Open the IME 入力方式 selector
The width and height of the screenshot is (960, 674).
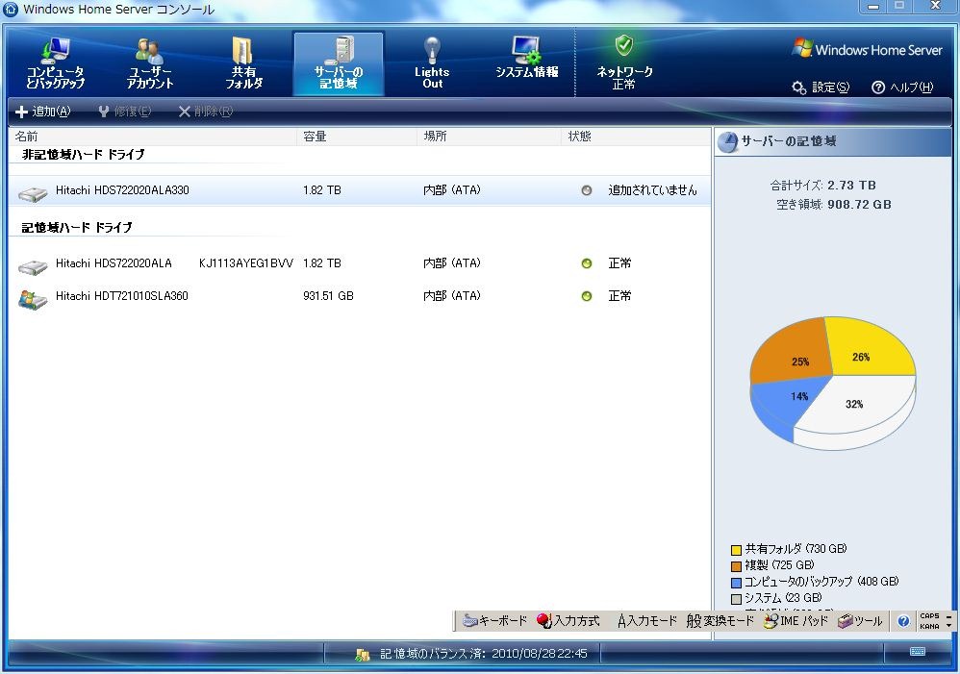(568, 621)
